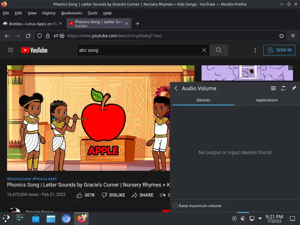Screen dimensions: 300x225
Task: Click the DISLIKE button
Action: coord(113,195)
